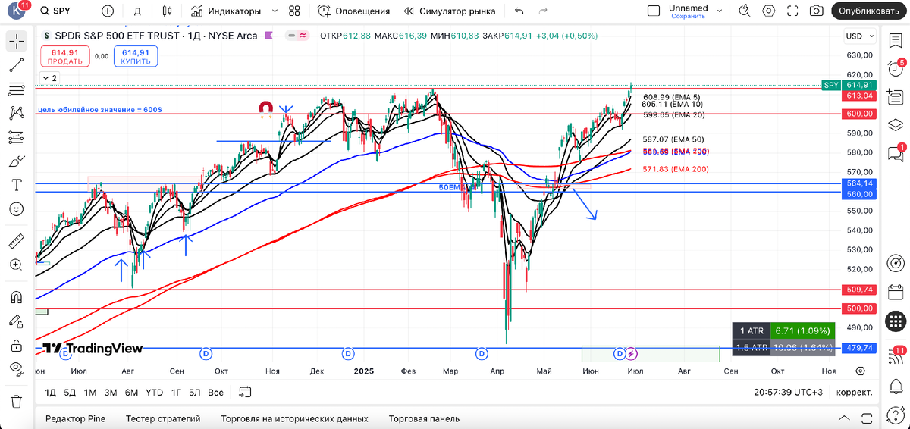Expand the favorite indicators chevron

pyautogui.click(x=274, y=11)
